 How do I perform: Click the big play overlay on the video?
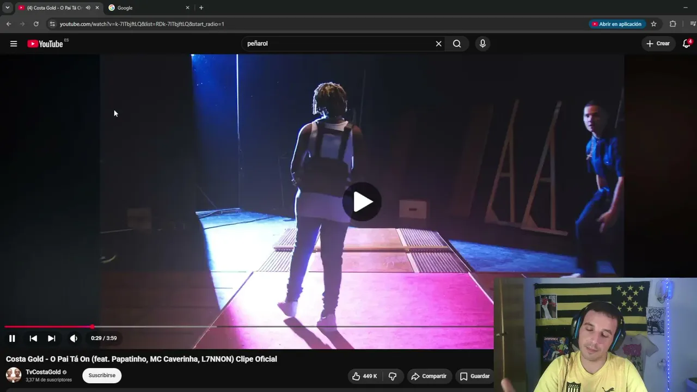362,202
